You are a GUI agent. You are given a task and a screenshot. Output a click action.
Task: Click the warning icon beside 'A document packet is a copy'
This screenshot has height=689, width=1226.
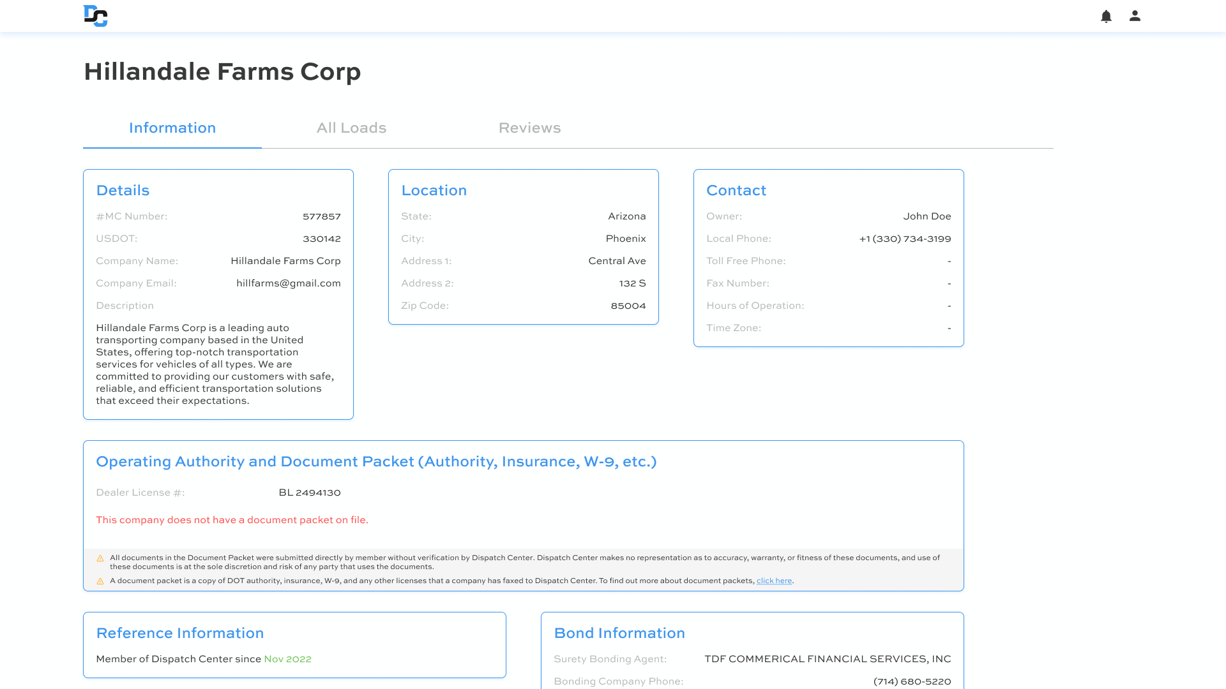click(100, 581)
